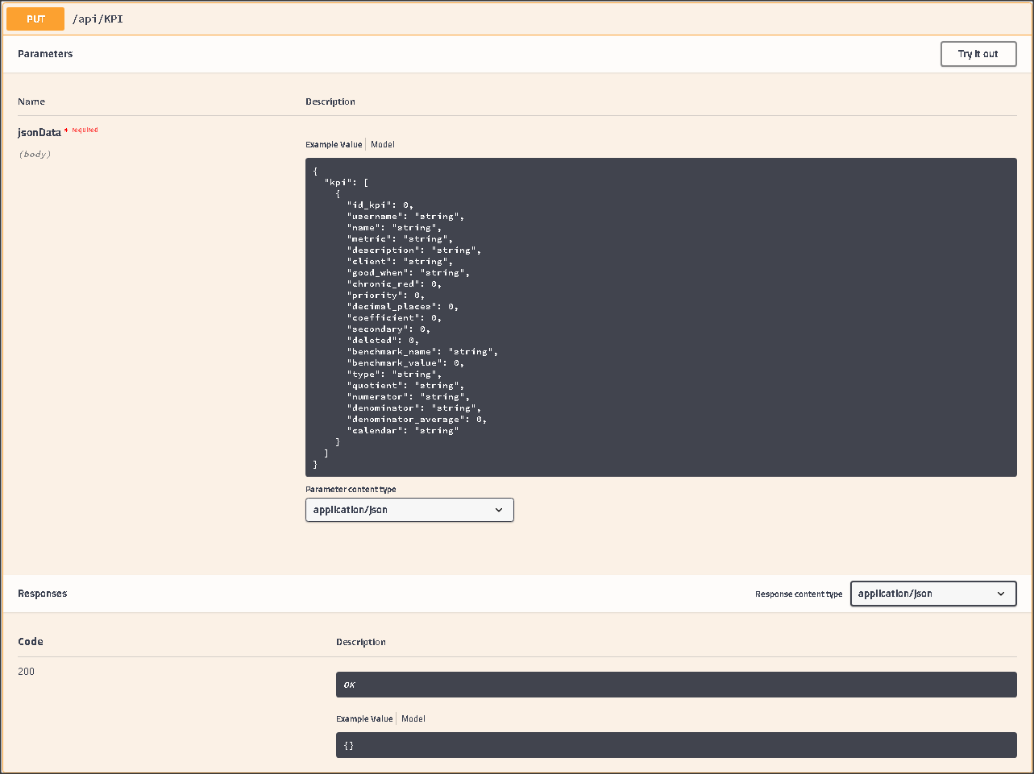Click the Responses section header
This screenshot has width=1034, height=774.
(x=42, y=594)
